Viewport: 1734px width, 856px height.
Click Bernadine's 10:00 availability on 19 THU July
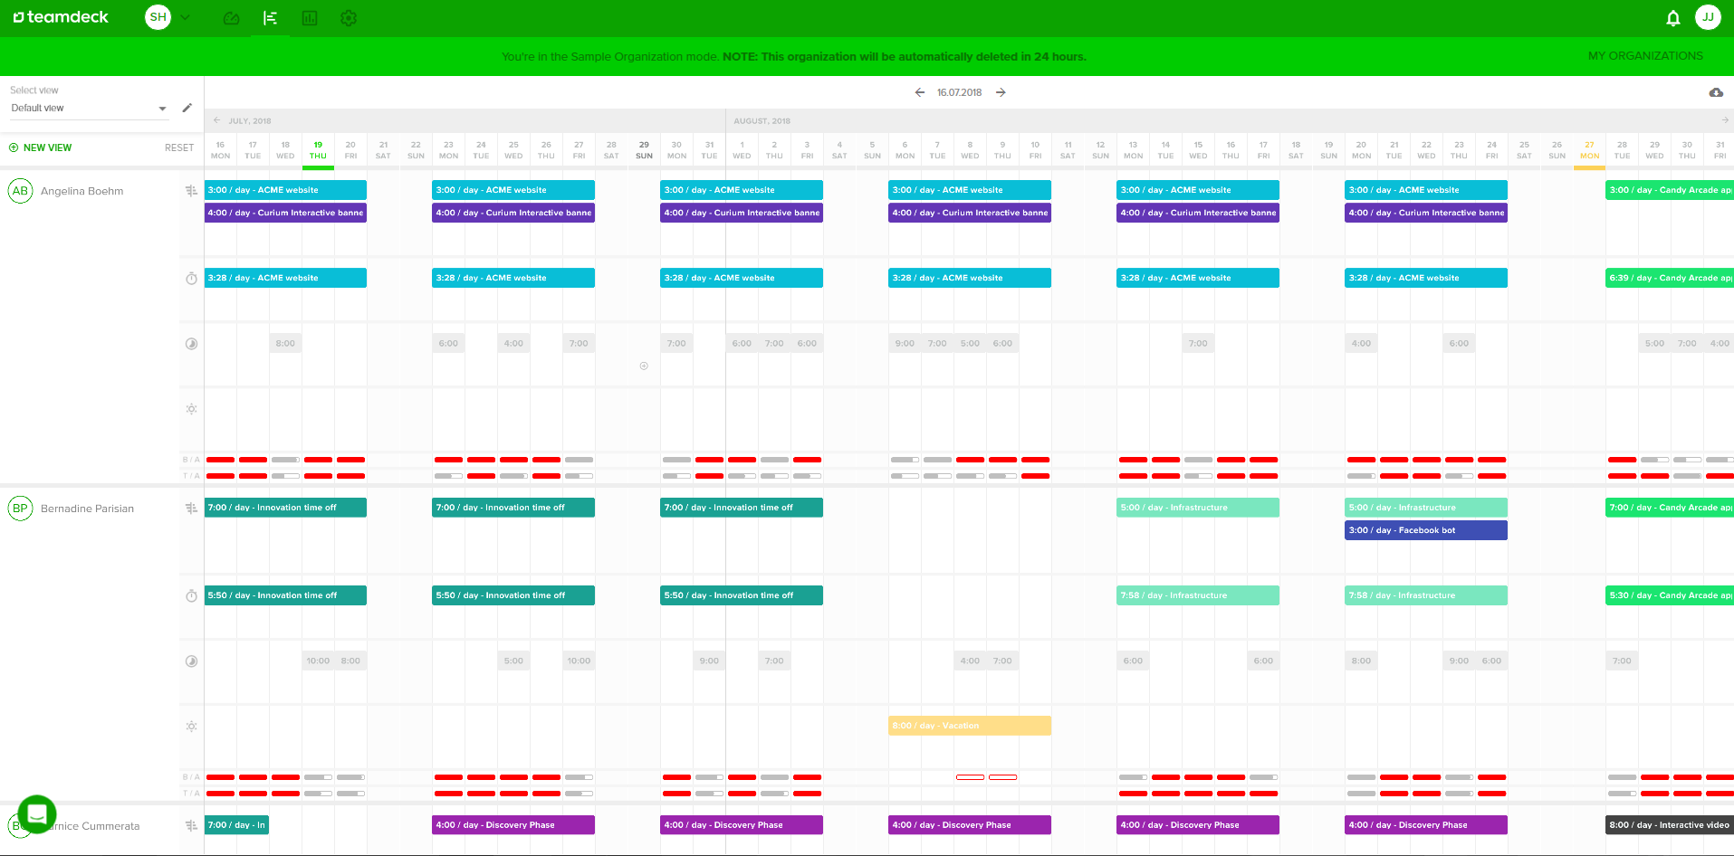[318, 661]
